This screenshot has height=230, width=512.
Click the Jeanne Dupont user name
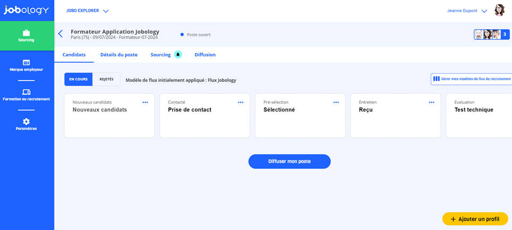pos(462,11)
